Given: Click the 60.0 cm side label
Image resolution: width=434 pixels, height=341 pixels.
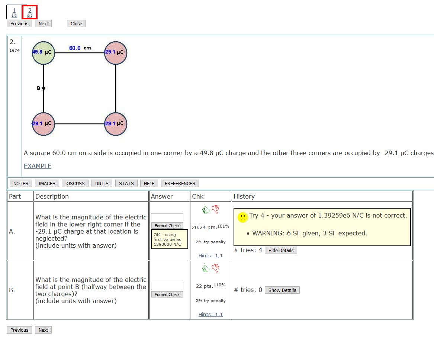Looking at the screenshot, I should click(x=80, y=48).
